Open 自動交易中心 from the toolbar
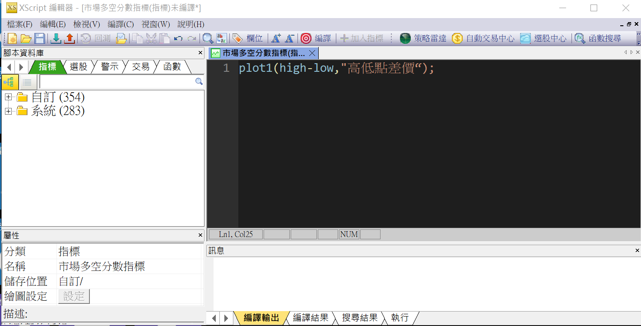641x326 pixels. point(483,38)
